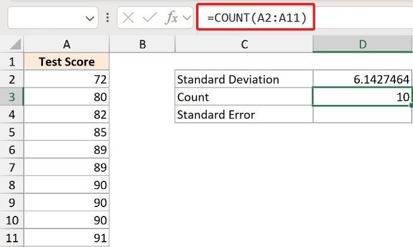Confirm the formula with the checkmark icon
413x247 pixels.
[x=149, y=18]
